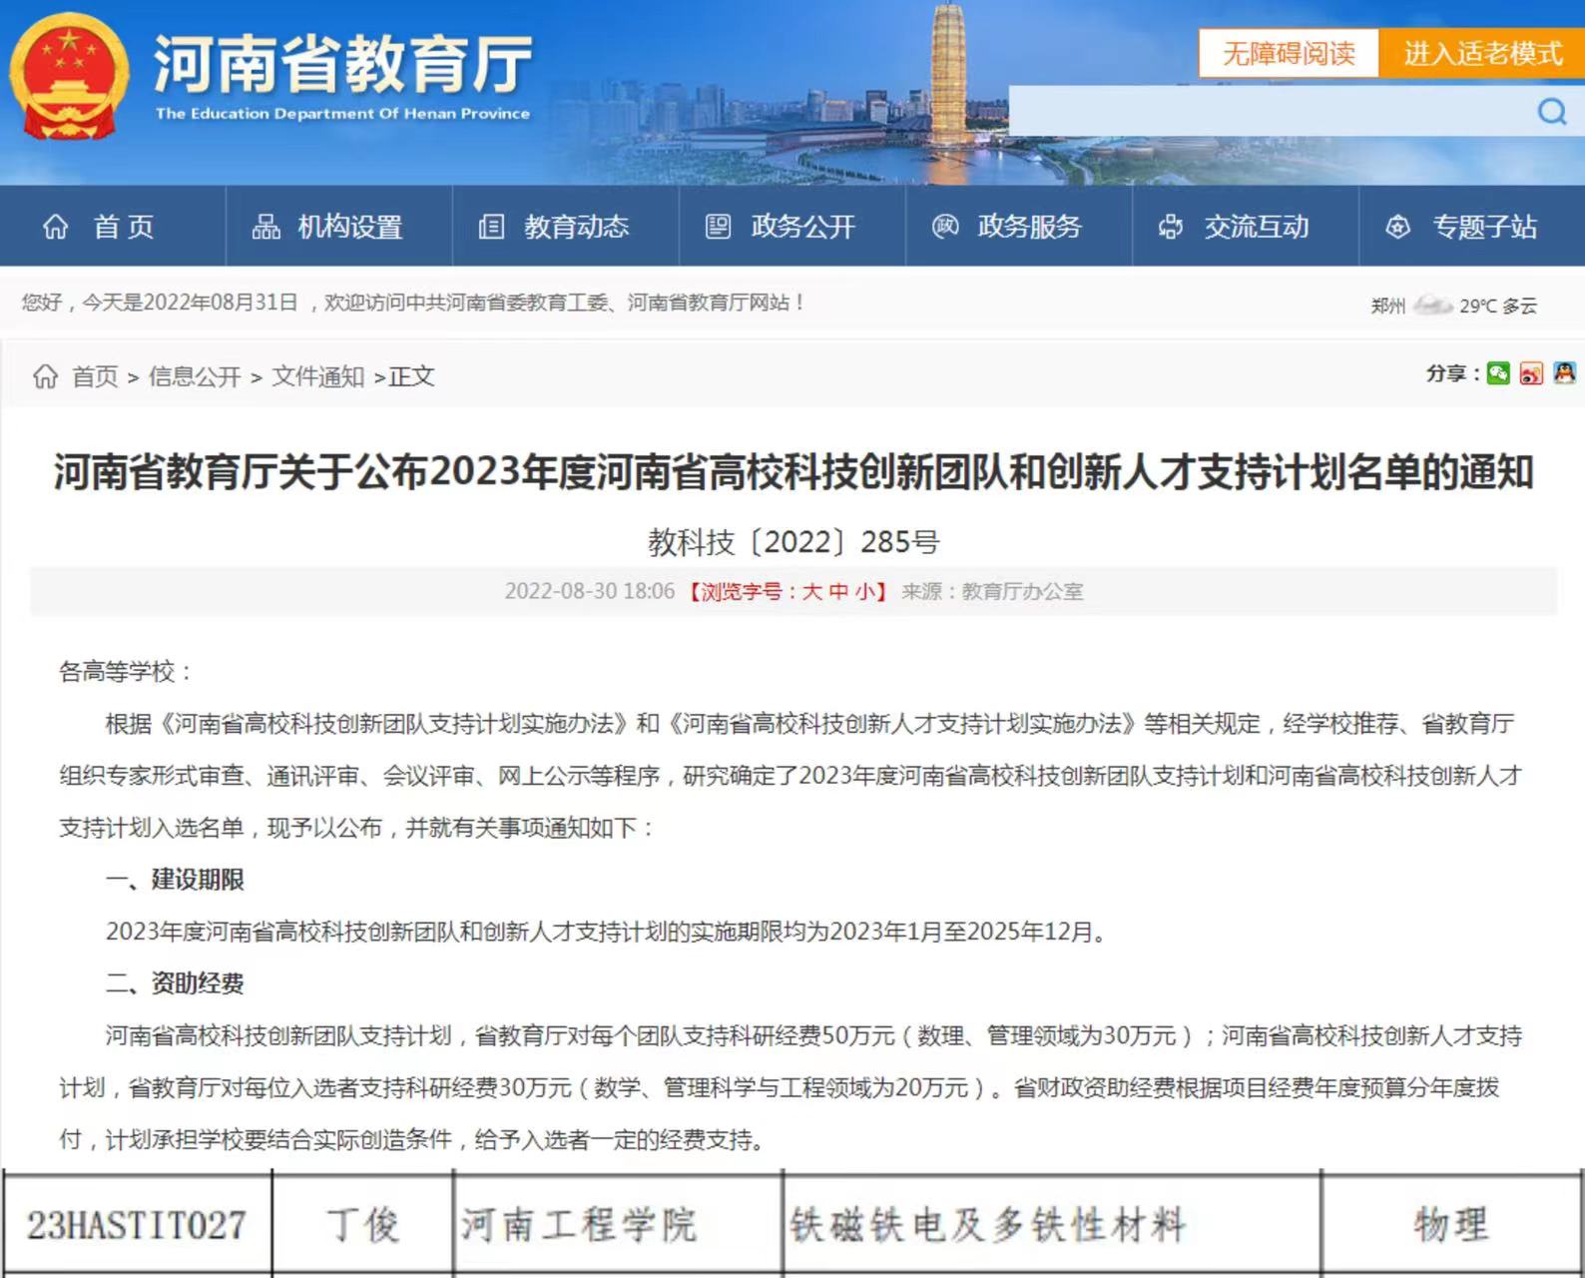Share the article via WeChat icon
The height and width of the screenshot is (1278, 1585).
(1498, 373)
